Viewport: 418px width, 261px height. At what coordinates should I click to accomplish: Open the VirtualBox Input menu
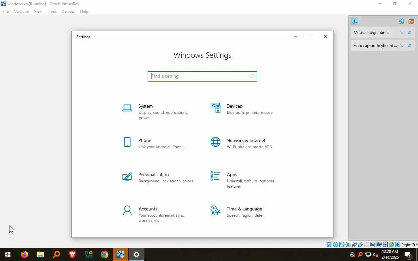[x=52, y=11]
